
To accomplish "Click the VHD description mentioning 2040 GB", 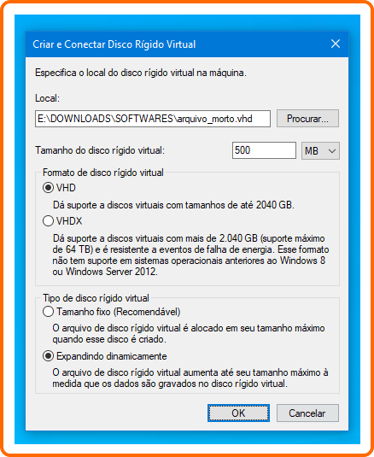I will (x=173, y=205).
